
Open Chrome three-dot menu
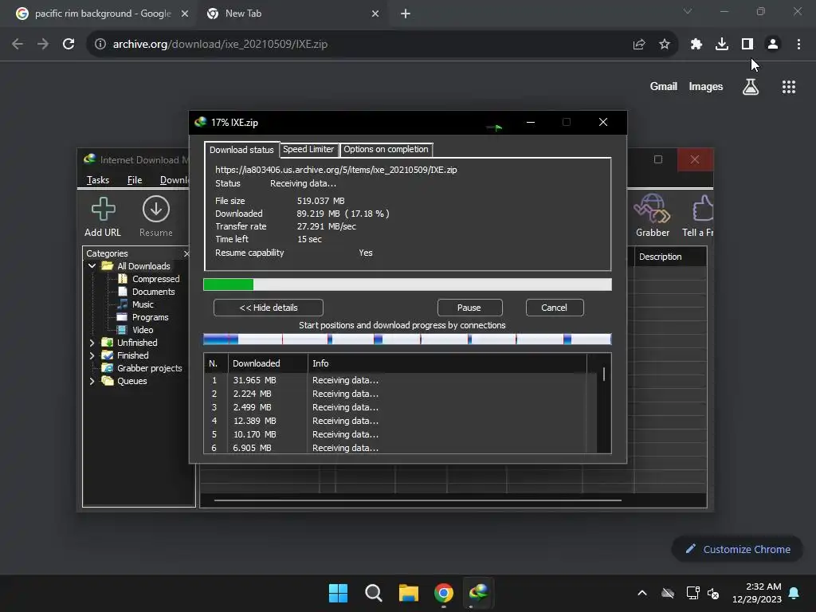coord(798,45)
